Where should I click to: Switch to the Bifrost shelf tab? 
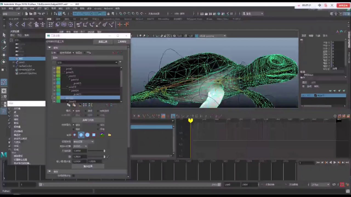pyautogui.click(x=139, y=19)
